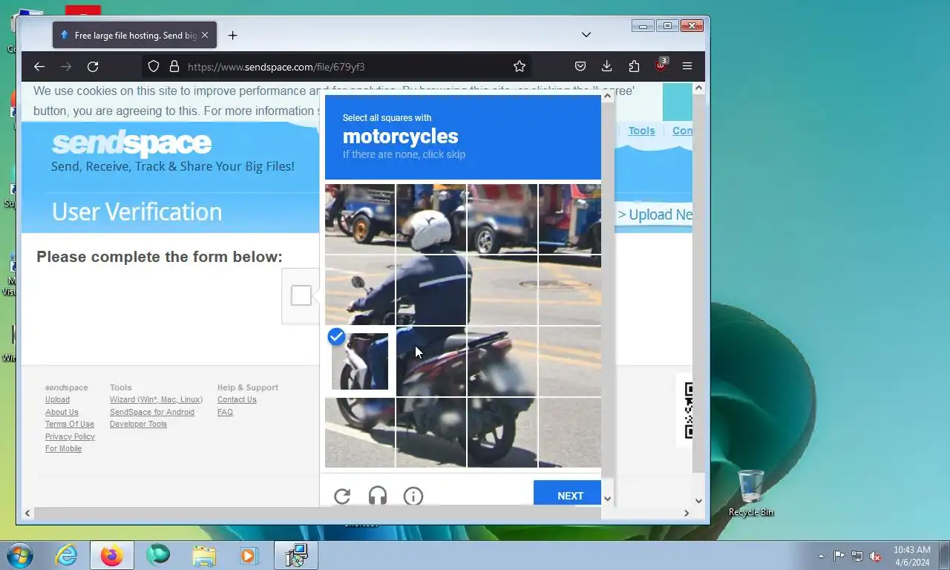Close the 'Free large file hosting' tab
950x570 pixels.
[205, 35]
